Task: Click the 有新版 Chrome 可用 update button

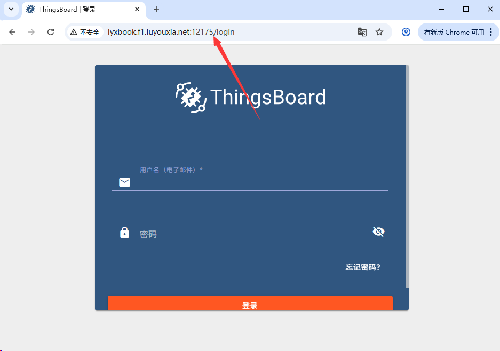Action: 454,32
